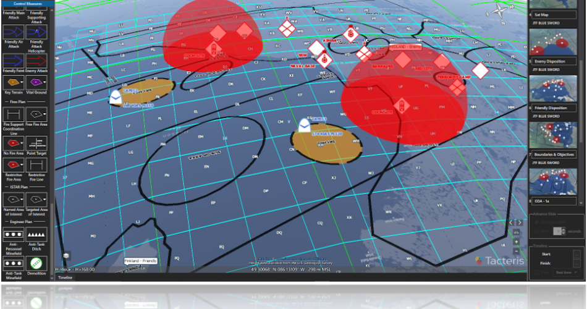Select the enemy symbol beside the Air Base label
This screenshot has height=309, width=587.
point(351,34)
